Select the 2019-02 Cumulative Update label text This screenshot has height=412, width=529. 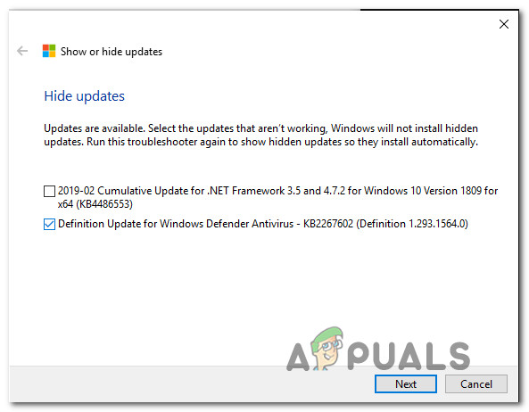[x=278, y=197]
